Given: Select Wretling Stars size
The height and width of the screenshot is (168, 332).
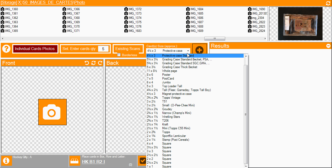Looking at the screenshot, I should click(195, 117).
